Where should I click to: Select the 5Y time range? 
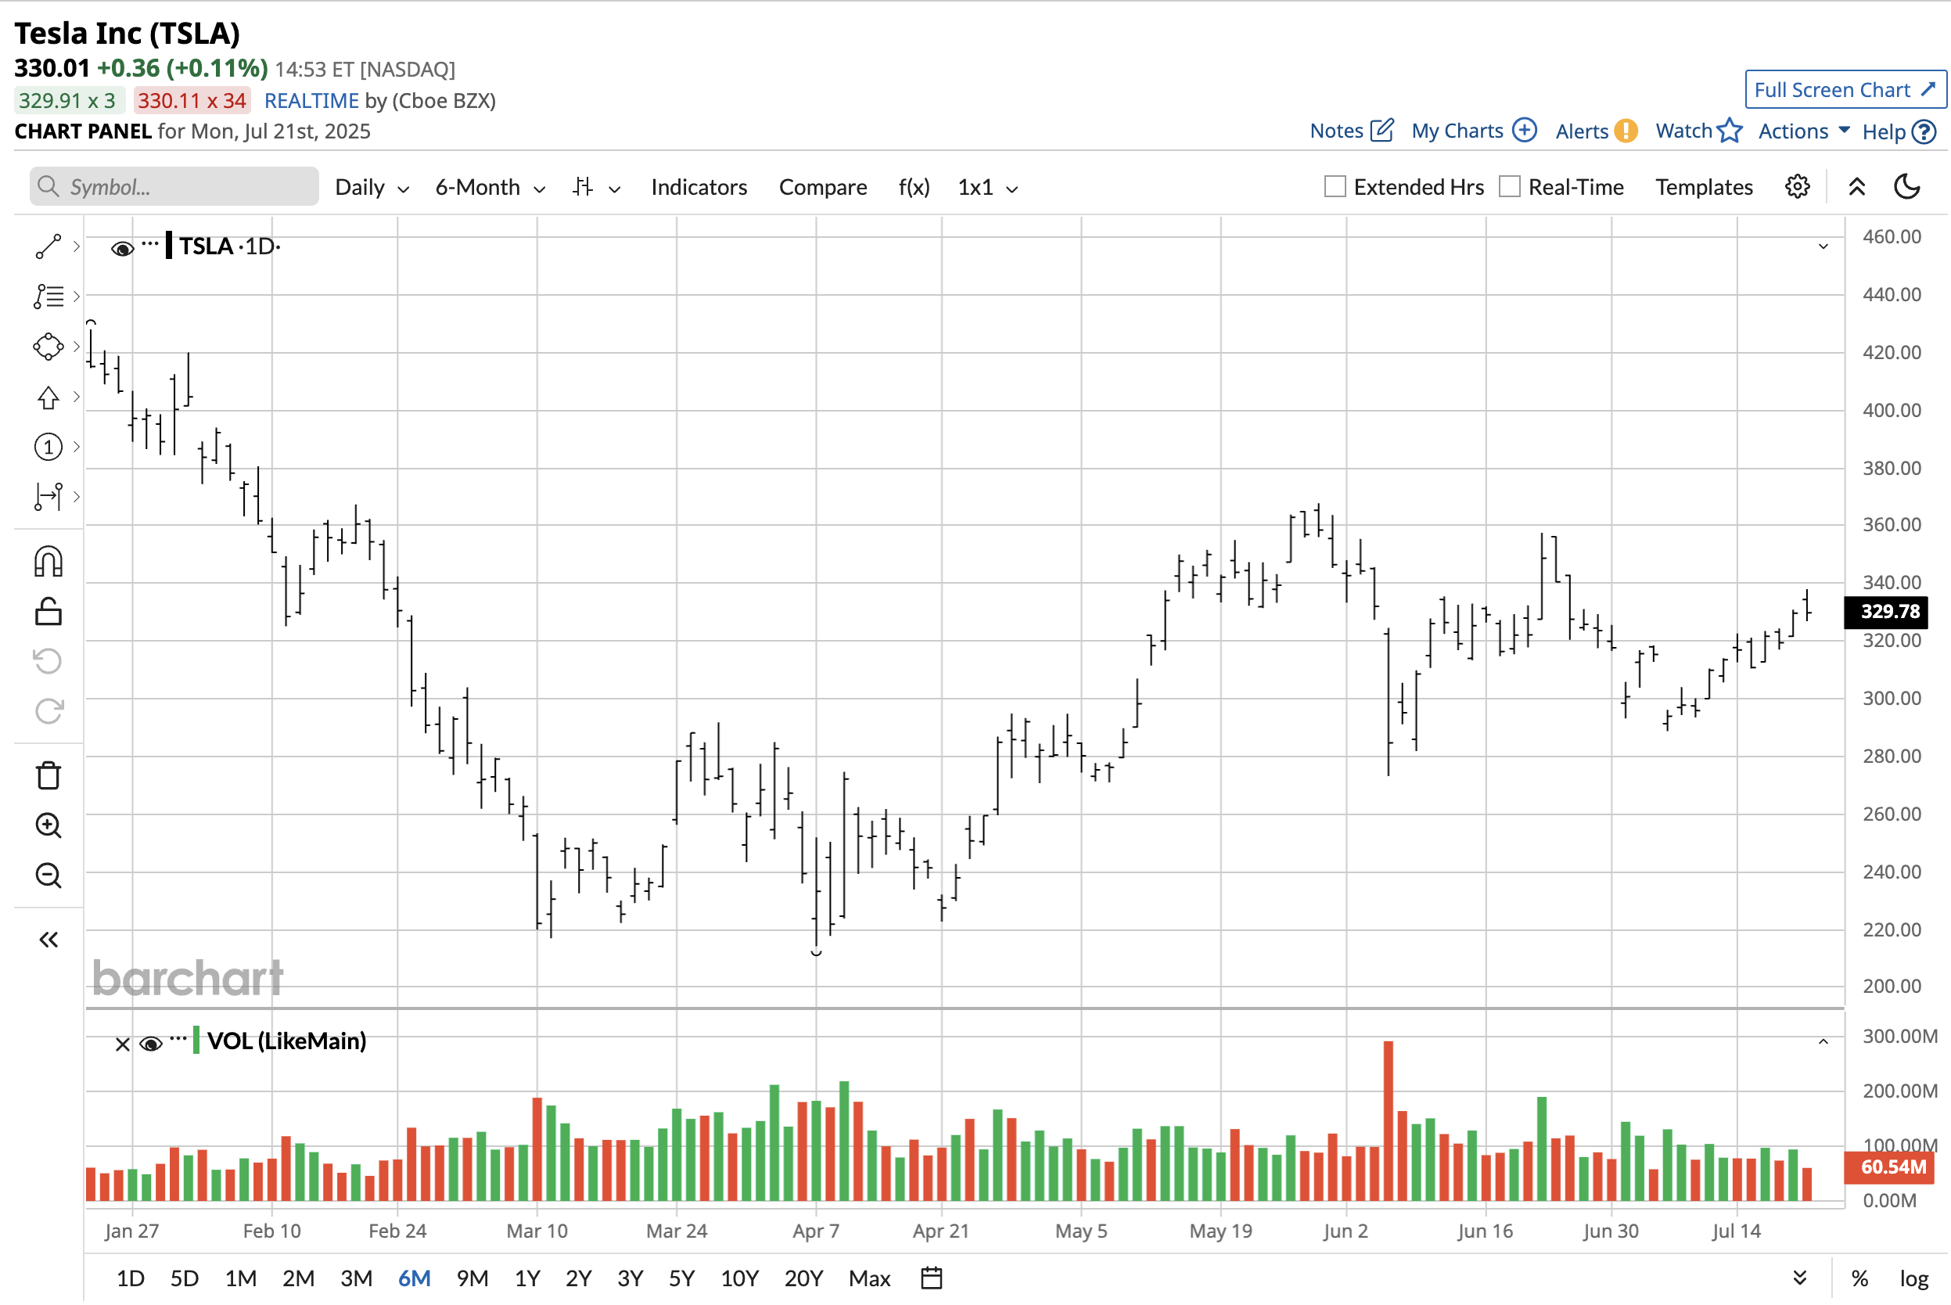(681, 1278)
